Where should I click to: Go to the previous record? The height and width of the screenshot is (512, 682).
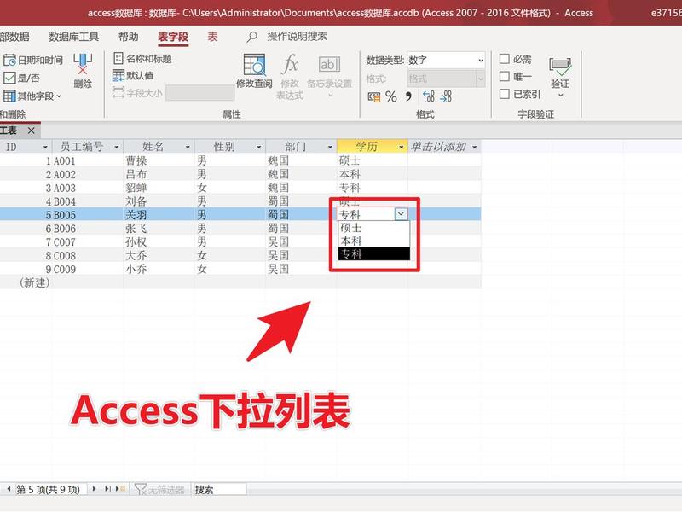click(x=9, y=489)
